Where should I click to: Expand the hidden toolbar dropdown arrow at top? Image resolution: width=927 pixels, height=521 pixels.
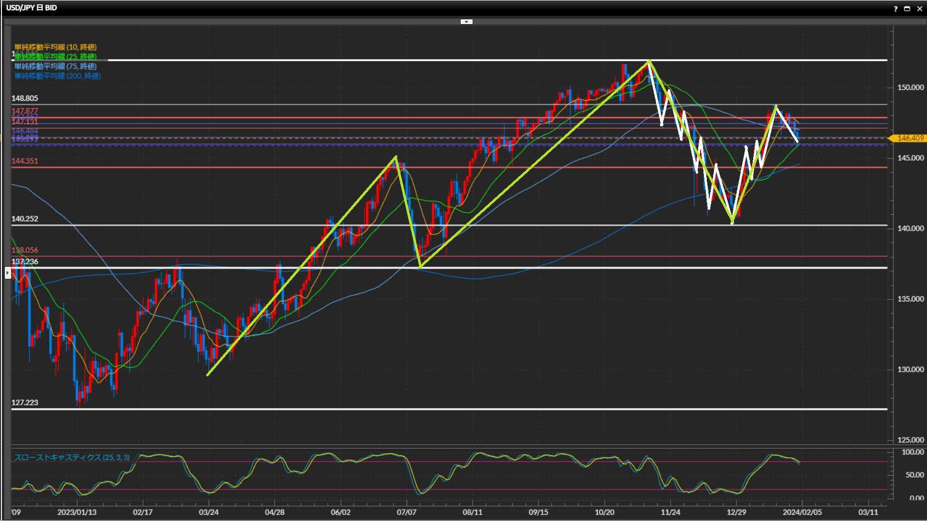click(466, 22)
